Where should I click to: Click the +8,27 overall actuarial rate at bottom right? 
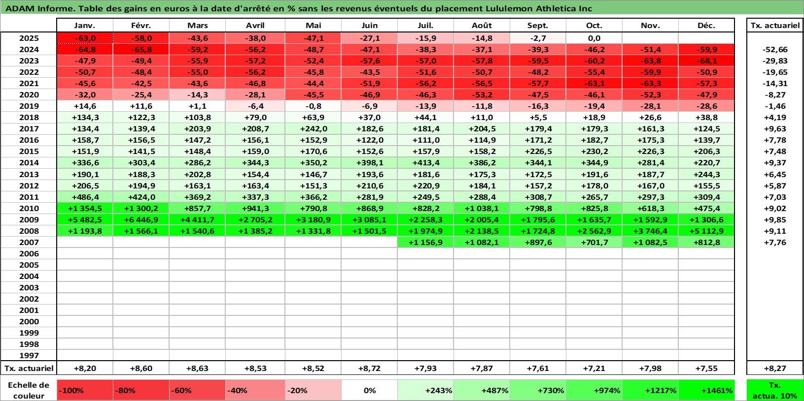pyautogui.click(x=775, y=368)
